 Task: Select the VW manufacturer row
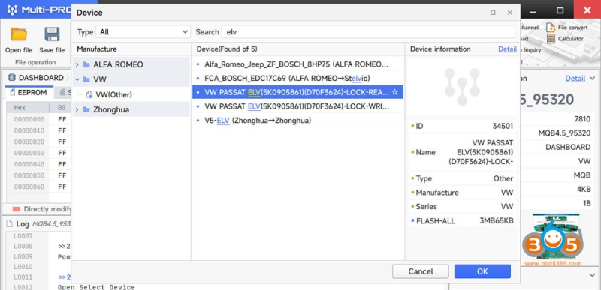pos(131,79)
